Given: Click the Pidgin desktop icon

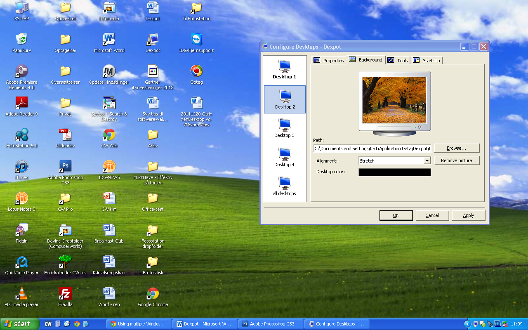Looking at the screenshot, I should pyautogui.click(x=21, y=230).
